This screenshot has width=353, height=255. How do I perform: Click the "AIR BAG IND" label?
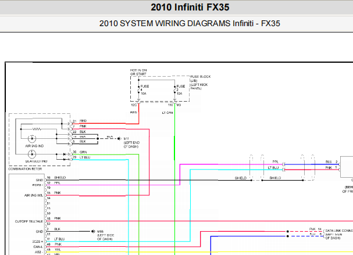click(34, 146)
